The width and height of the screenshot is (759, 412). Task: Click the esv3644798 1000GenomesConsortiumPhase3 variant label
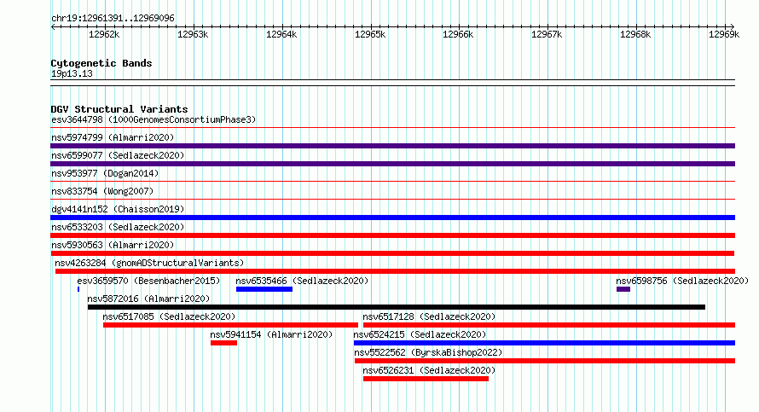pos(154,119)
